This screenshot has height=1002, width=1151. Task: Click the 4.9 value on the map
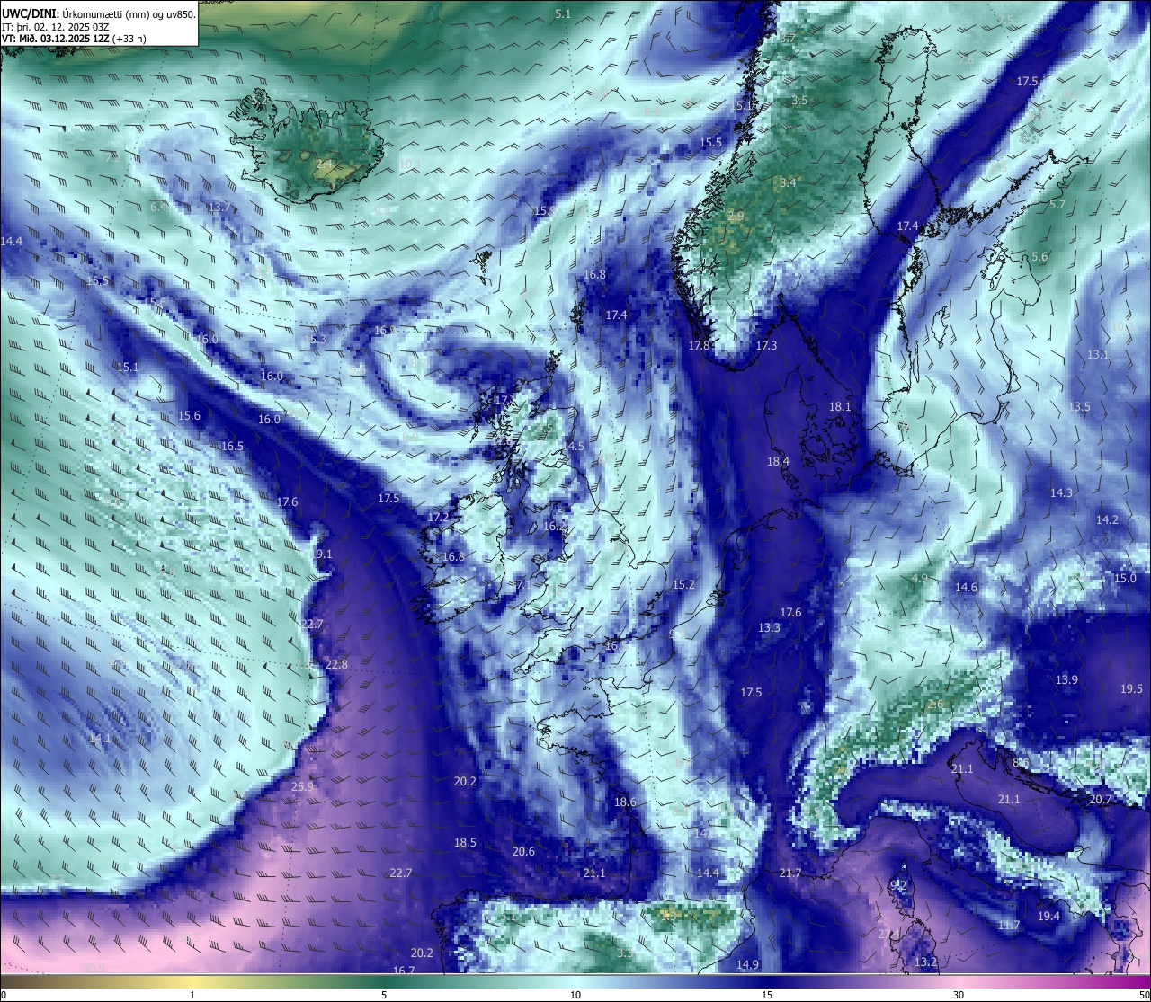click(920, 578)
